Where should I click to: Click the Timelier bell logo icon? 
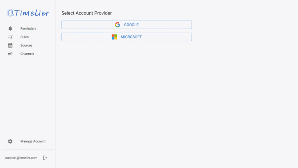click(10, 13)
